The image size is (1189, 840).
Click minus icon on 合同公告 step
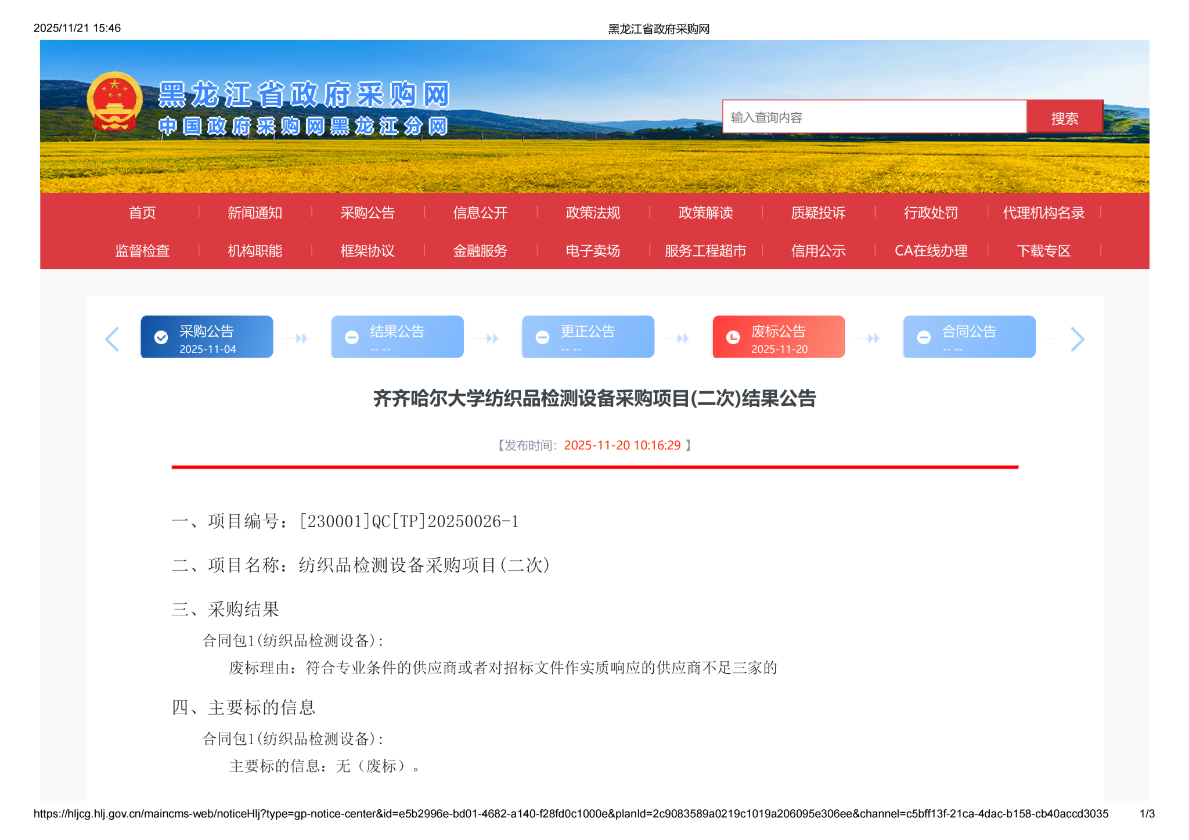pyautogui.click(x=924, y=337)
